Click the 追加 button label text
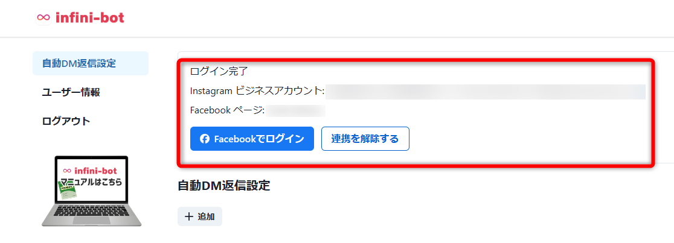Screen dimensions: 674x243 [x=206, y=216]
